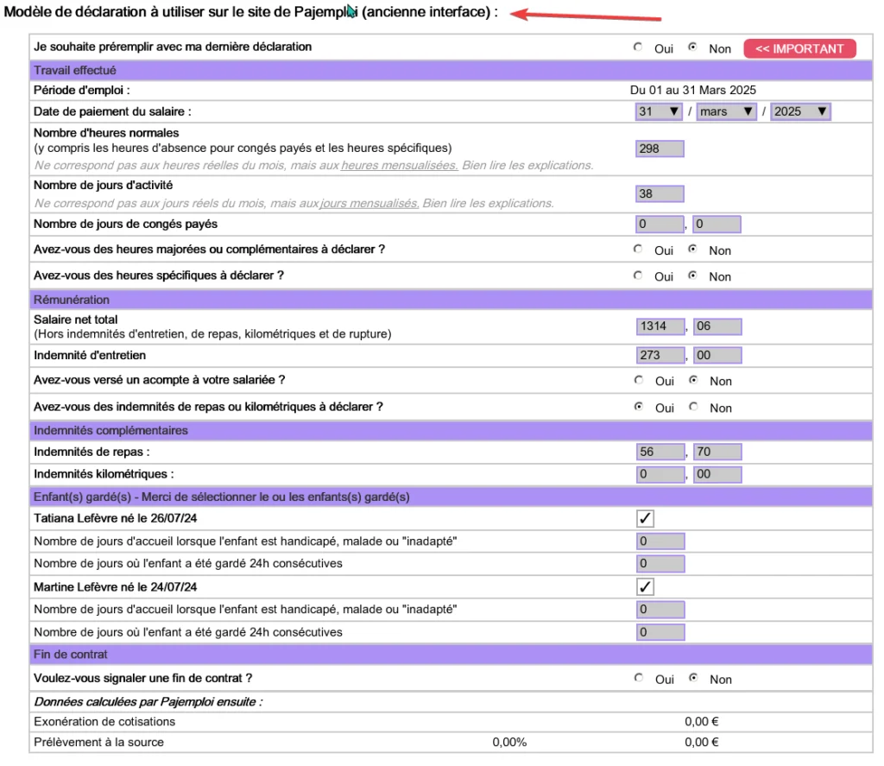
Task: Open the year dropdown showing 2025
Action: pos(800,111)
